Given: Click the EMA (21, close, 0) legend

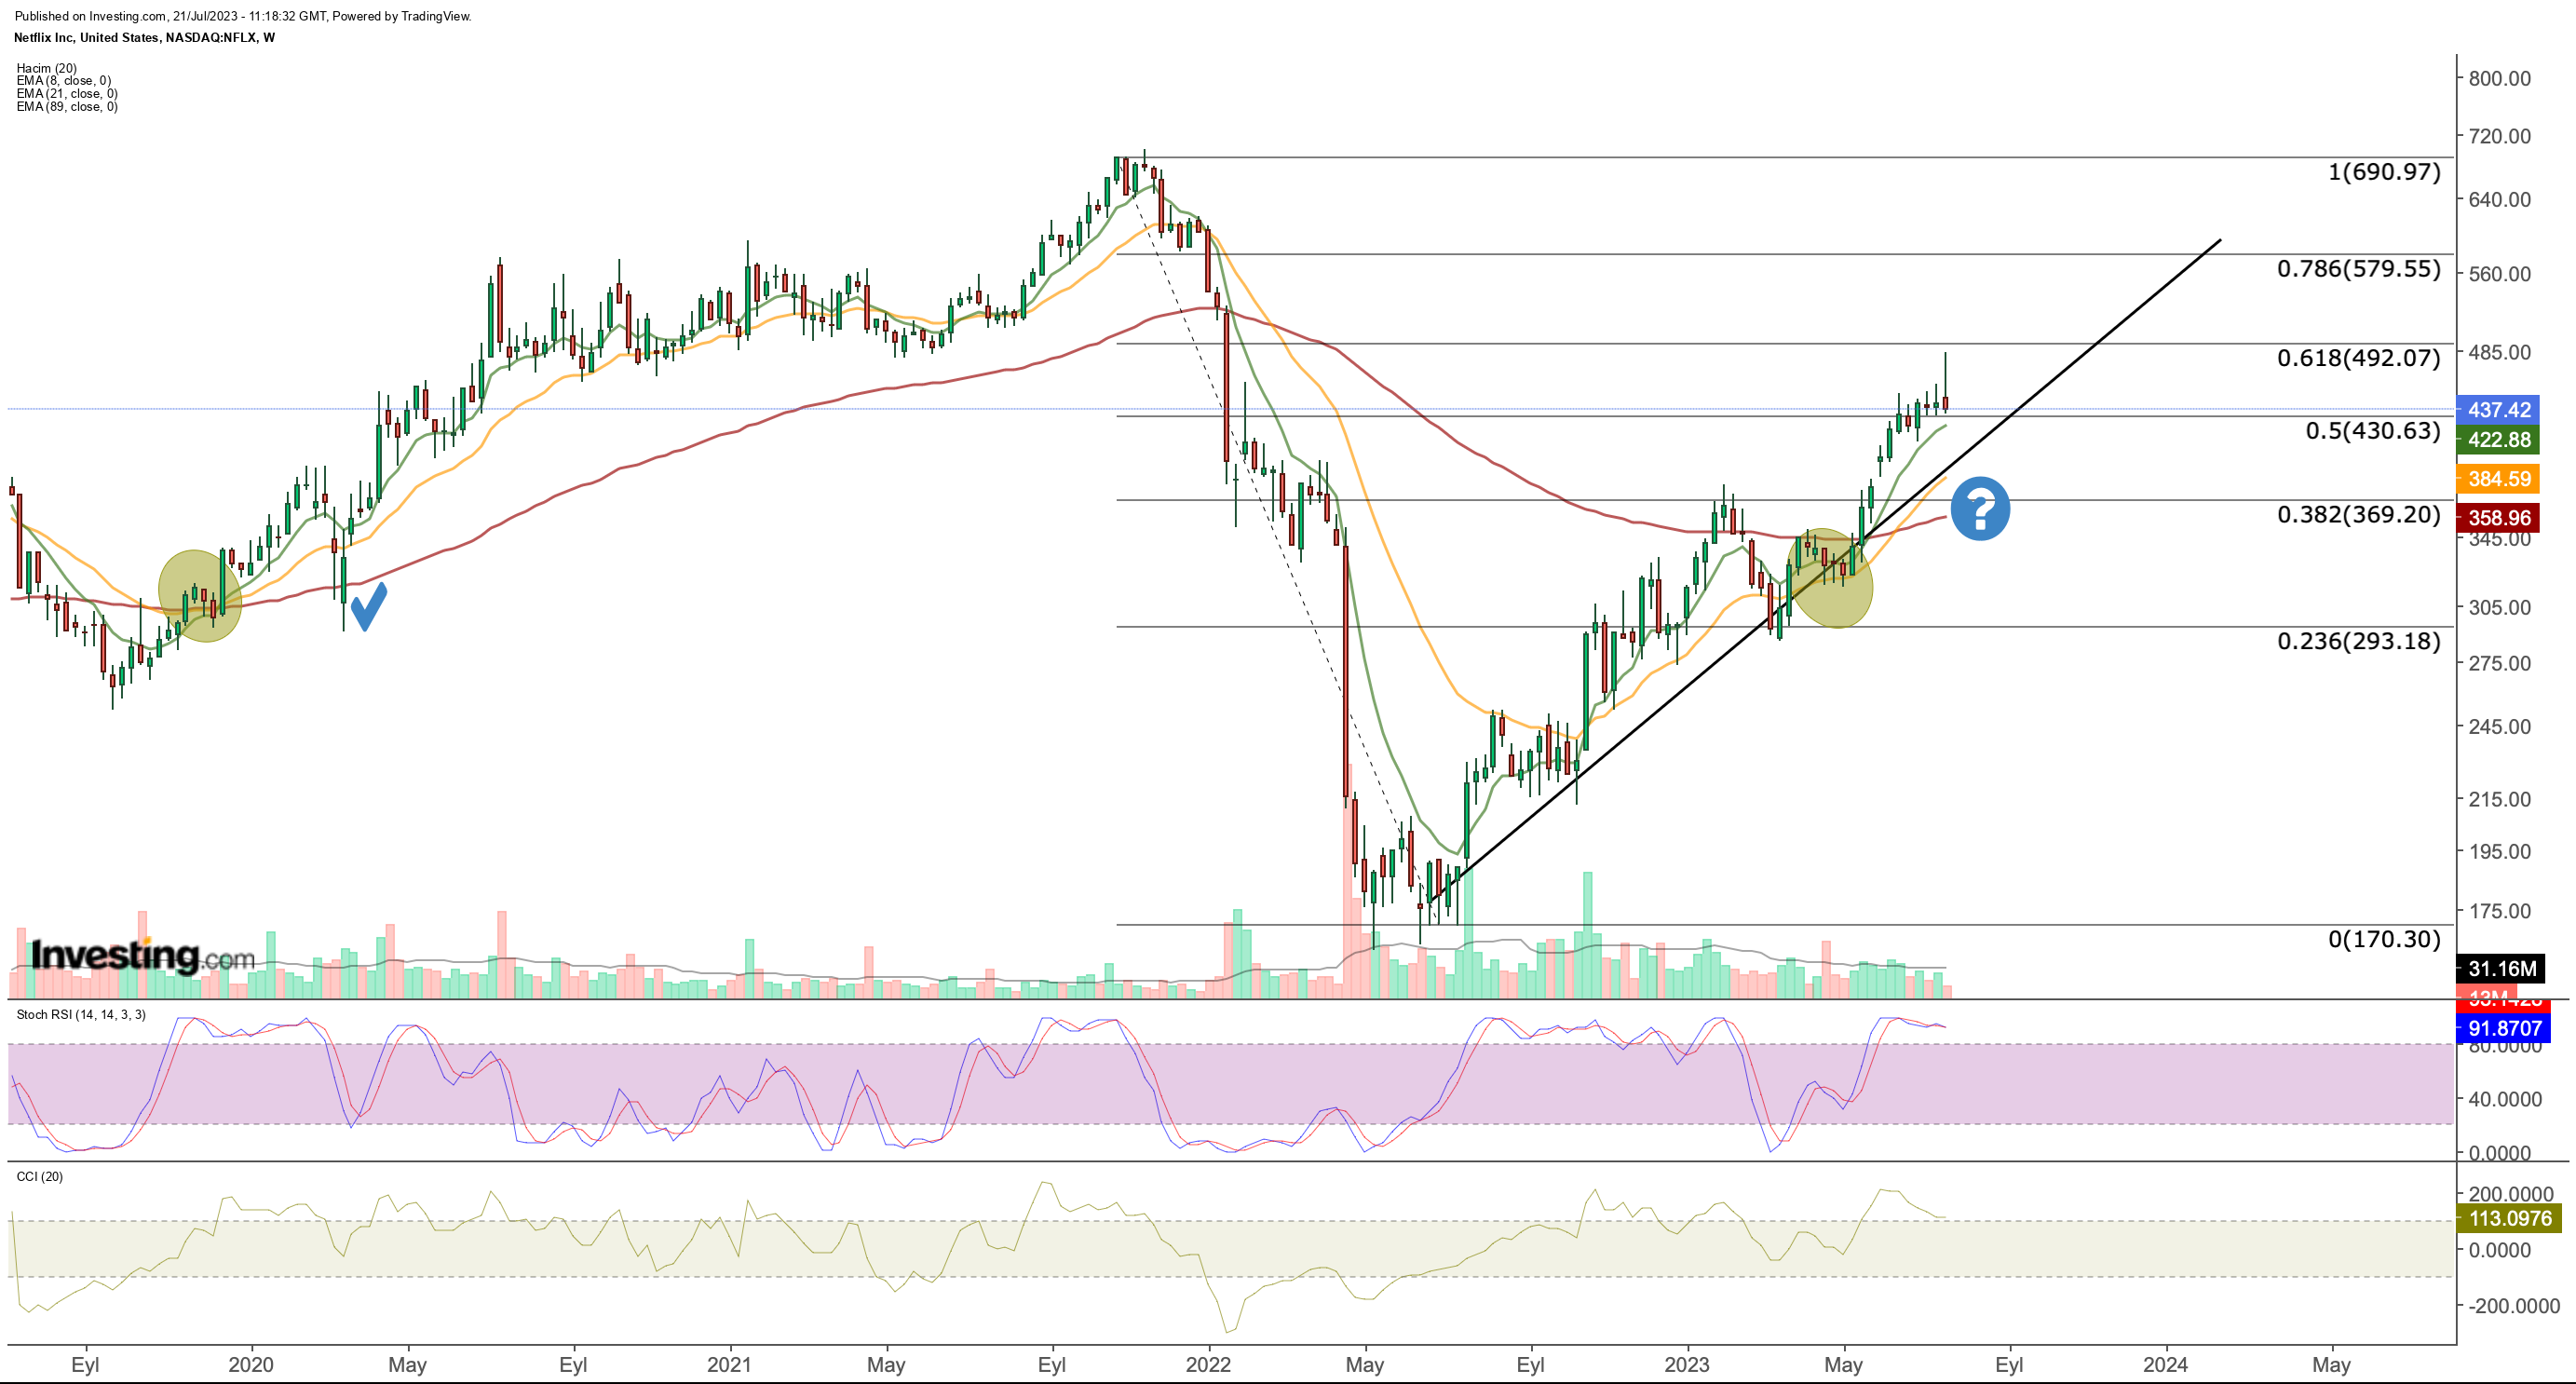Looking at the screenshot, I should coord(67,94).
